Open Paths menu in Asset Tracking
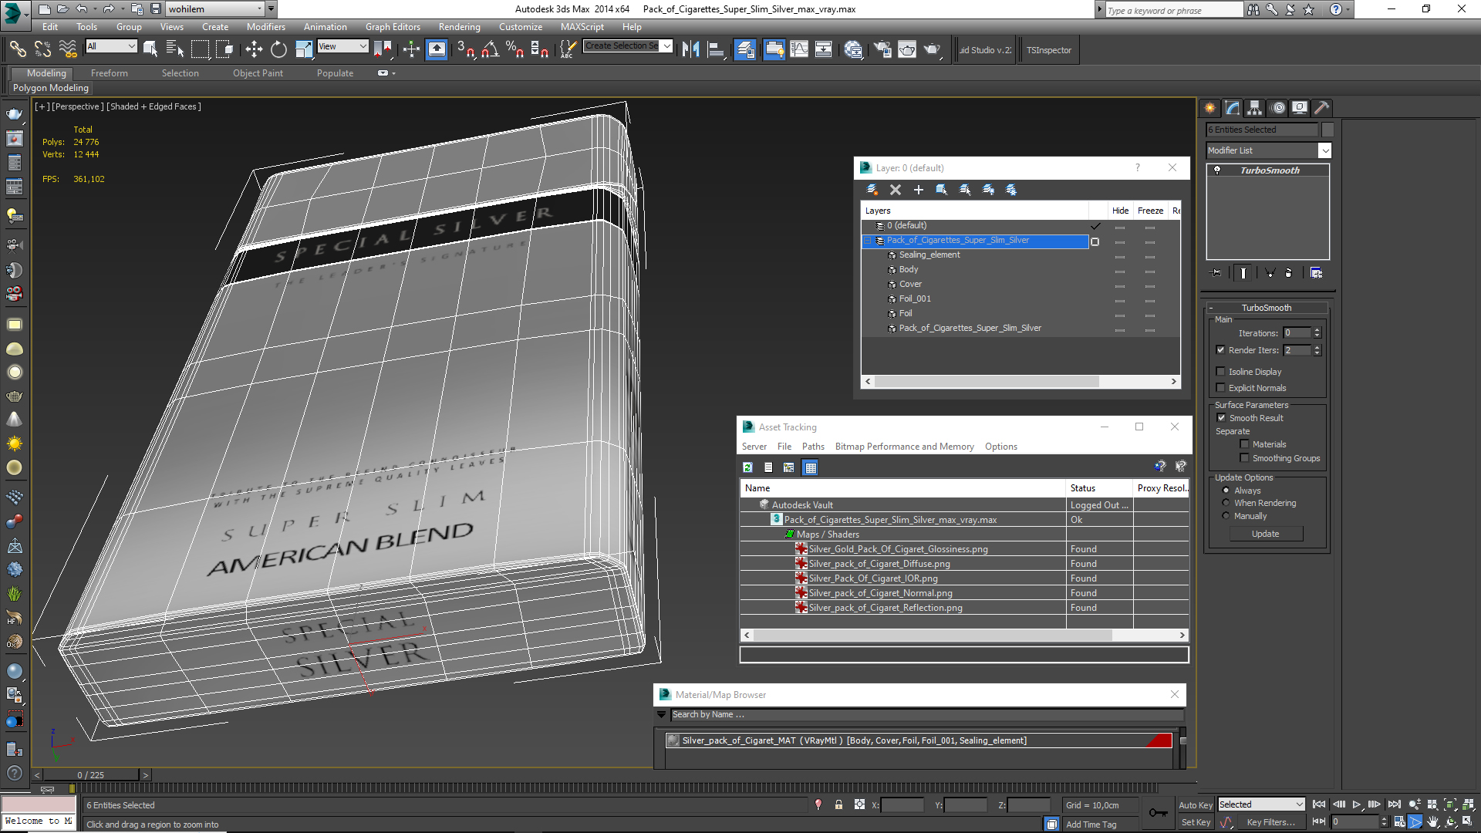The height and width of the screenshot is (833, 1481). pyautogui.click(x=813, y=447)
